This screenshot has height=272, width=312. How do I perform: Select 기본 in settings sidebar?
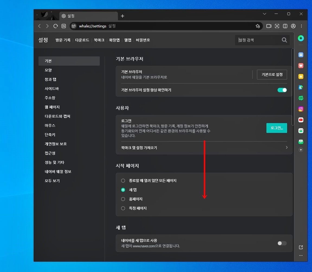[x=69, y=61]
